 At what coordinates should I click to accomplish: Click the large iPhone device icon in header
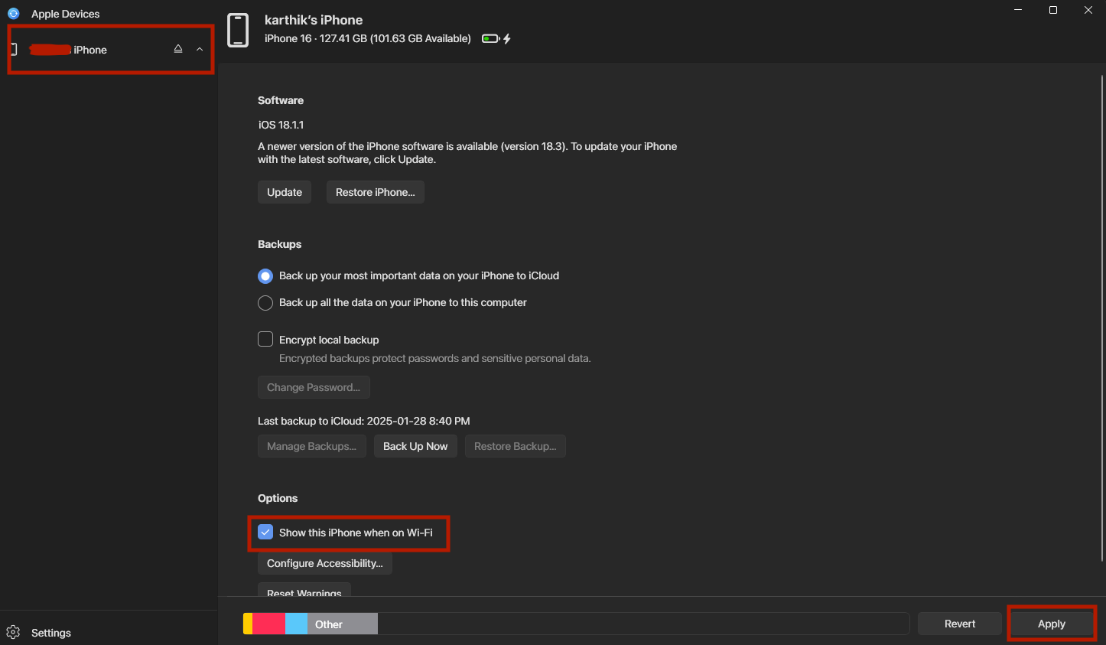(238, 31)
